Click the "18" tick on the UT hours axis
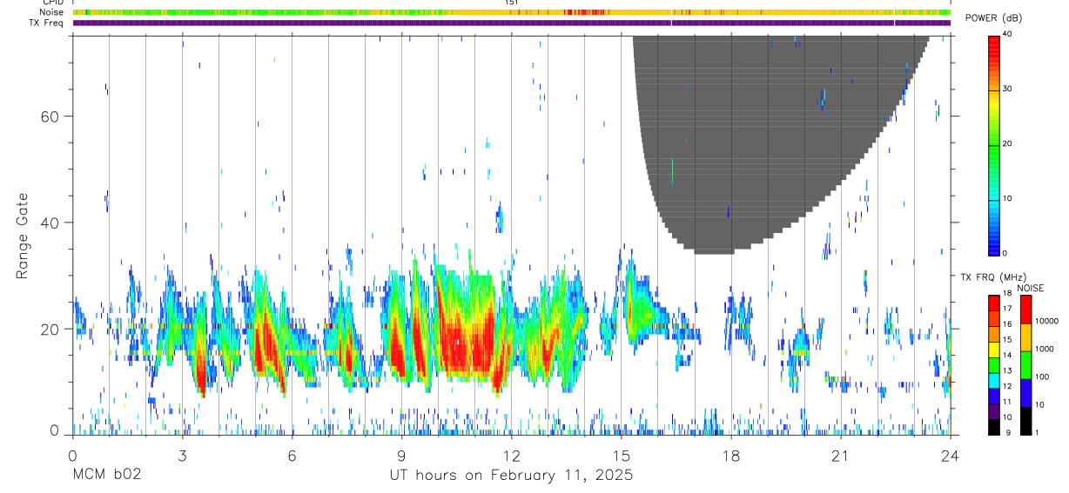 coord(731,455)
